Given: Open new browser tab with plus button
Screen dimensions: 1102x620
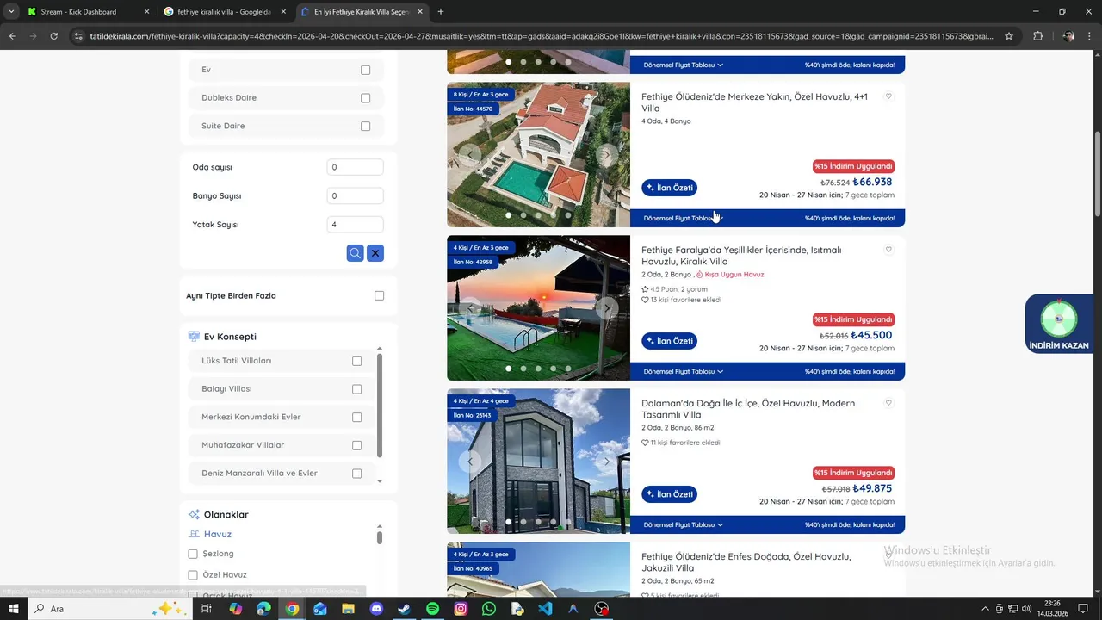Looking at the screenshot, I should 441,12.
